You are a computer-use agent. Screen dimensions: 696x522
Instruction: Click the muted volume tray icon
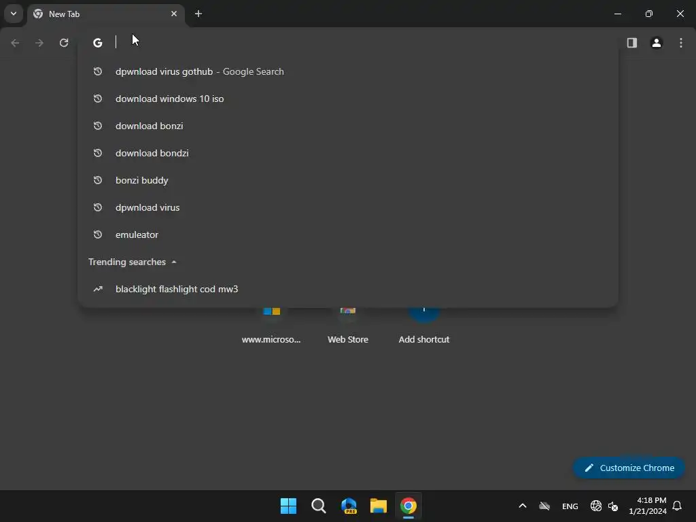coord(613,506)
